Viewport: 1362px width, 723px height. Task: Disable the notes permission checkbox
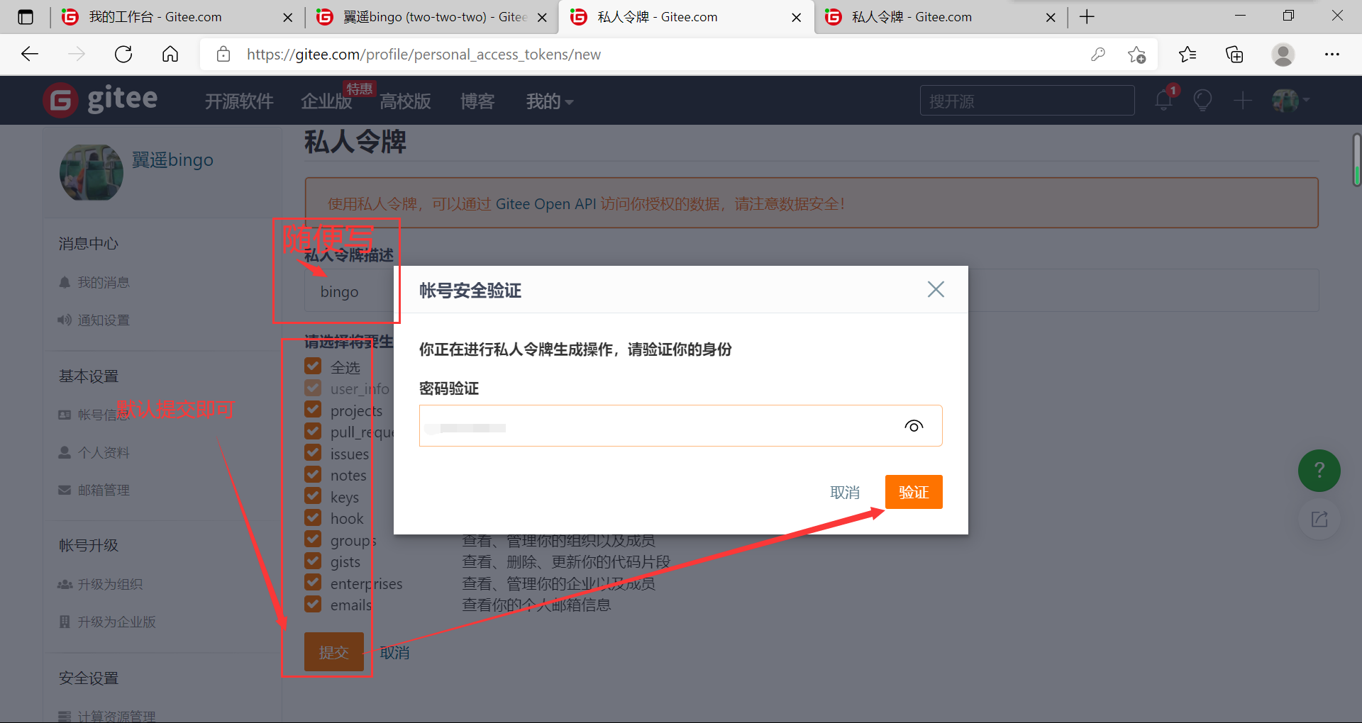[x=313, y=473]
